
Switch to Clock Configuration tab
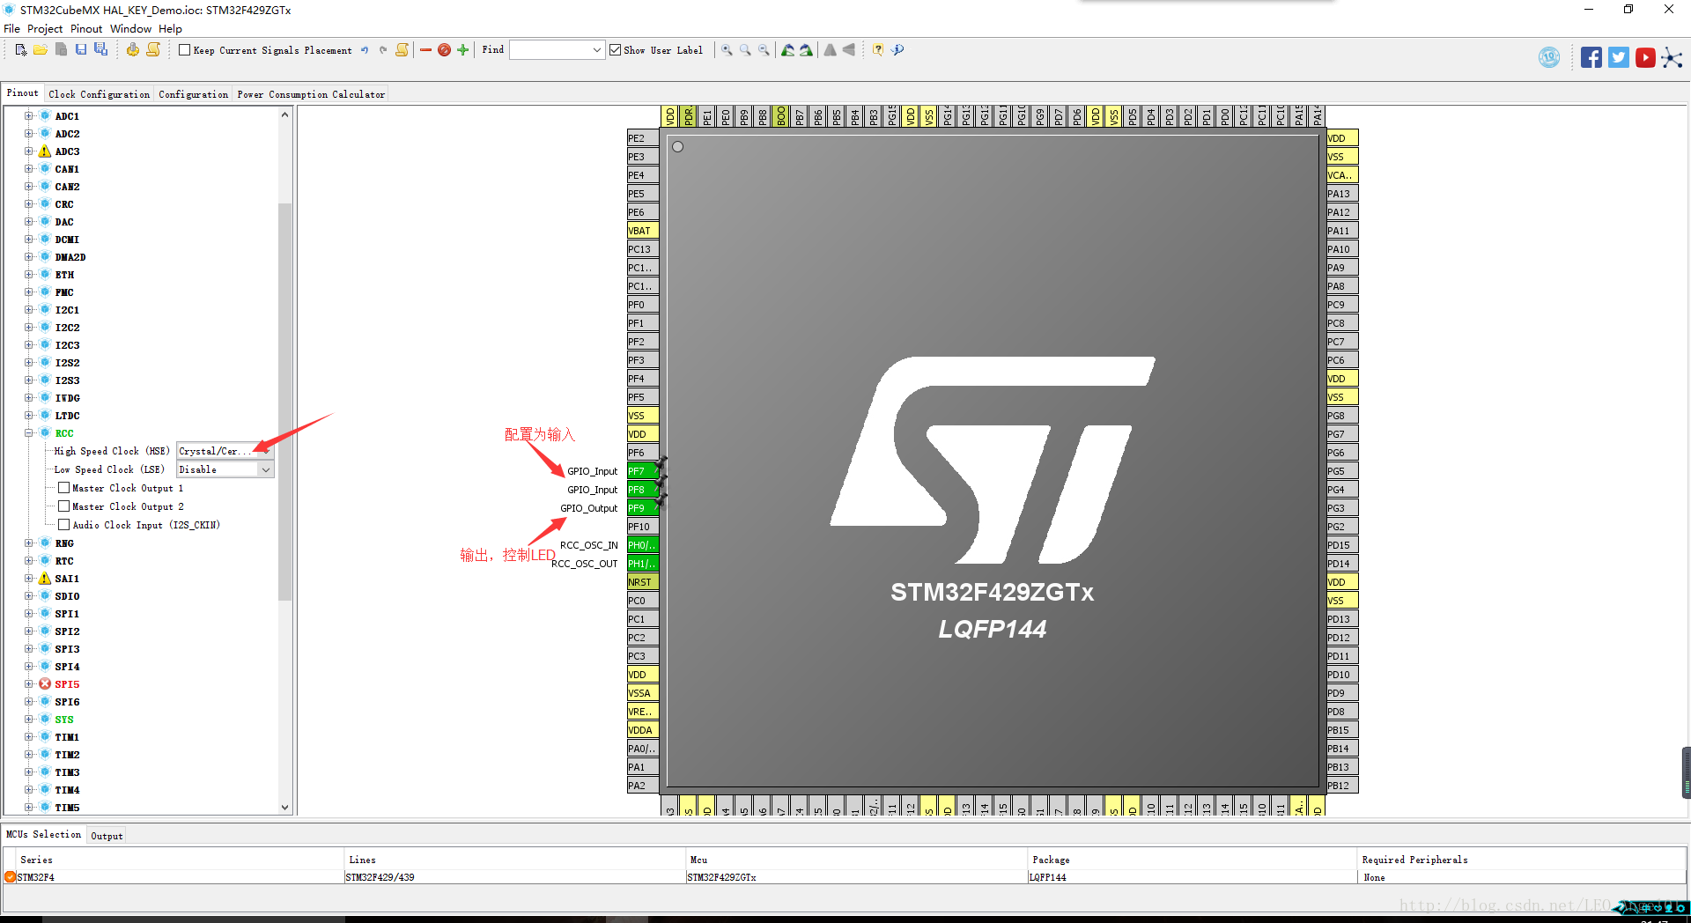(100, 94)
